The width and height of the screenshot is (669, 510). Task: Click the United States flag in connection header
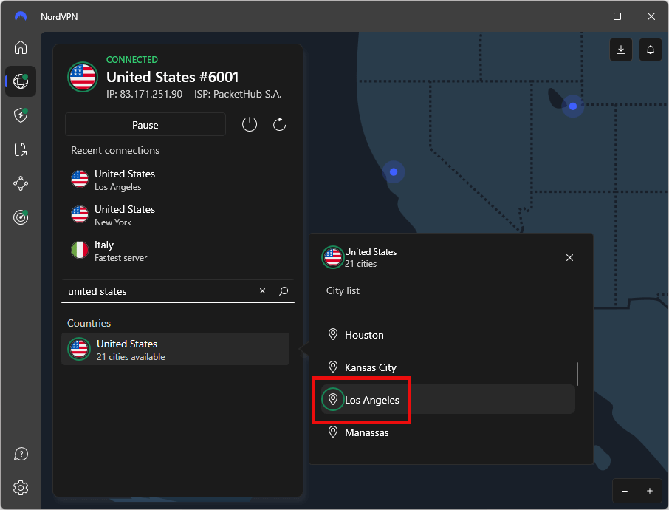click(x=83, y=77)
